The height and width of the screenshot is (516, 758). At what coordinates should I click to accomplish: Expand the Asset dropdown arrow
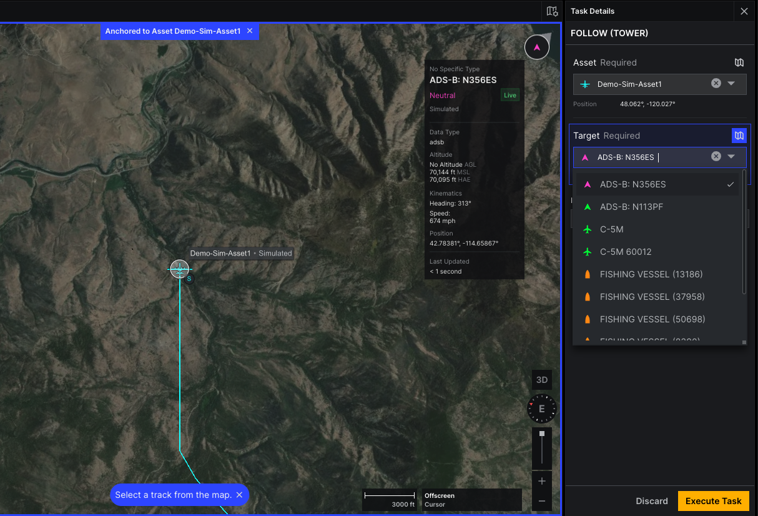731,84
